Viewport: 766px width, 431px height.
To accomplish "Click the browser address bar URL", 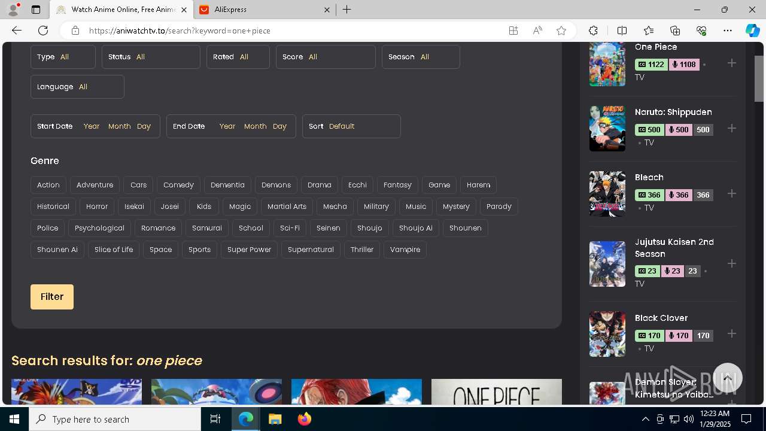I will (180, 31).
